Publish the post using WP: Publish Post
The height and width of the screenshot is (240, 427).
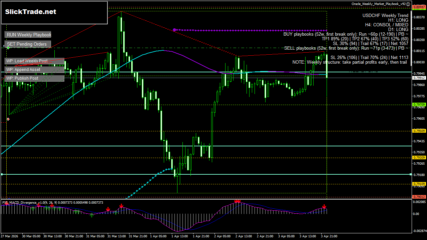(x=34, y=78)
